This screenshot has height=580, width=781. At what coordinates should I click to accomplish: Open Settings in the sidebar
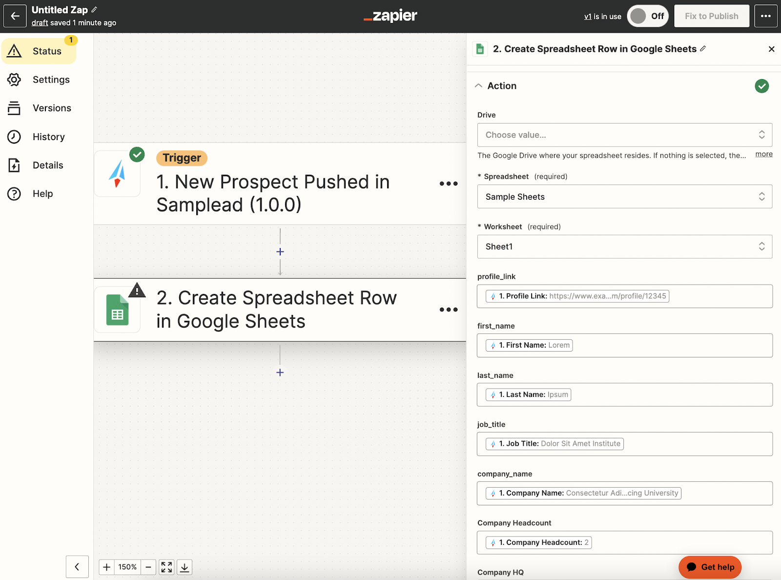39,80
